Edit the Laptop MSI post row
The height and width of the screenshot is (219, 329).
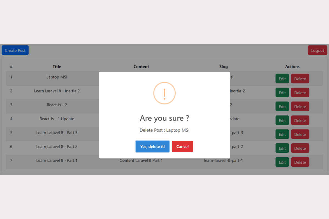pos(282,79)
